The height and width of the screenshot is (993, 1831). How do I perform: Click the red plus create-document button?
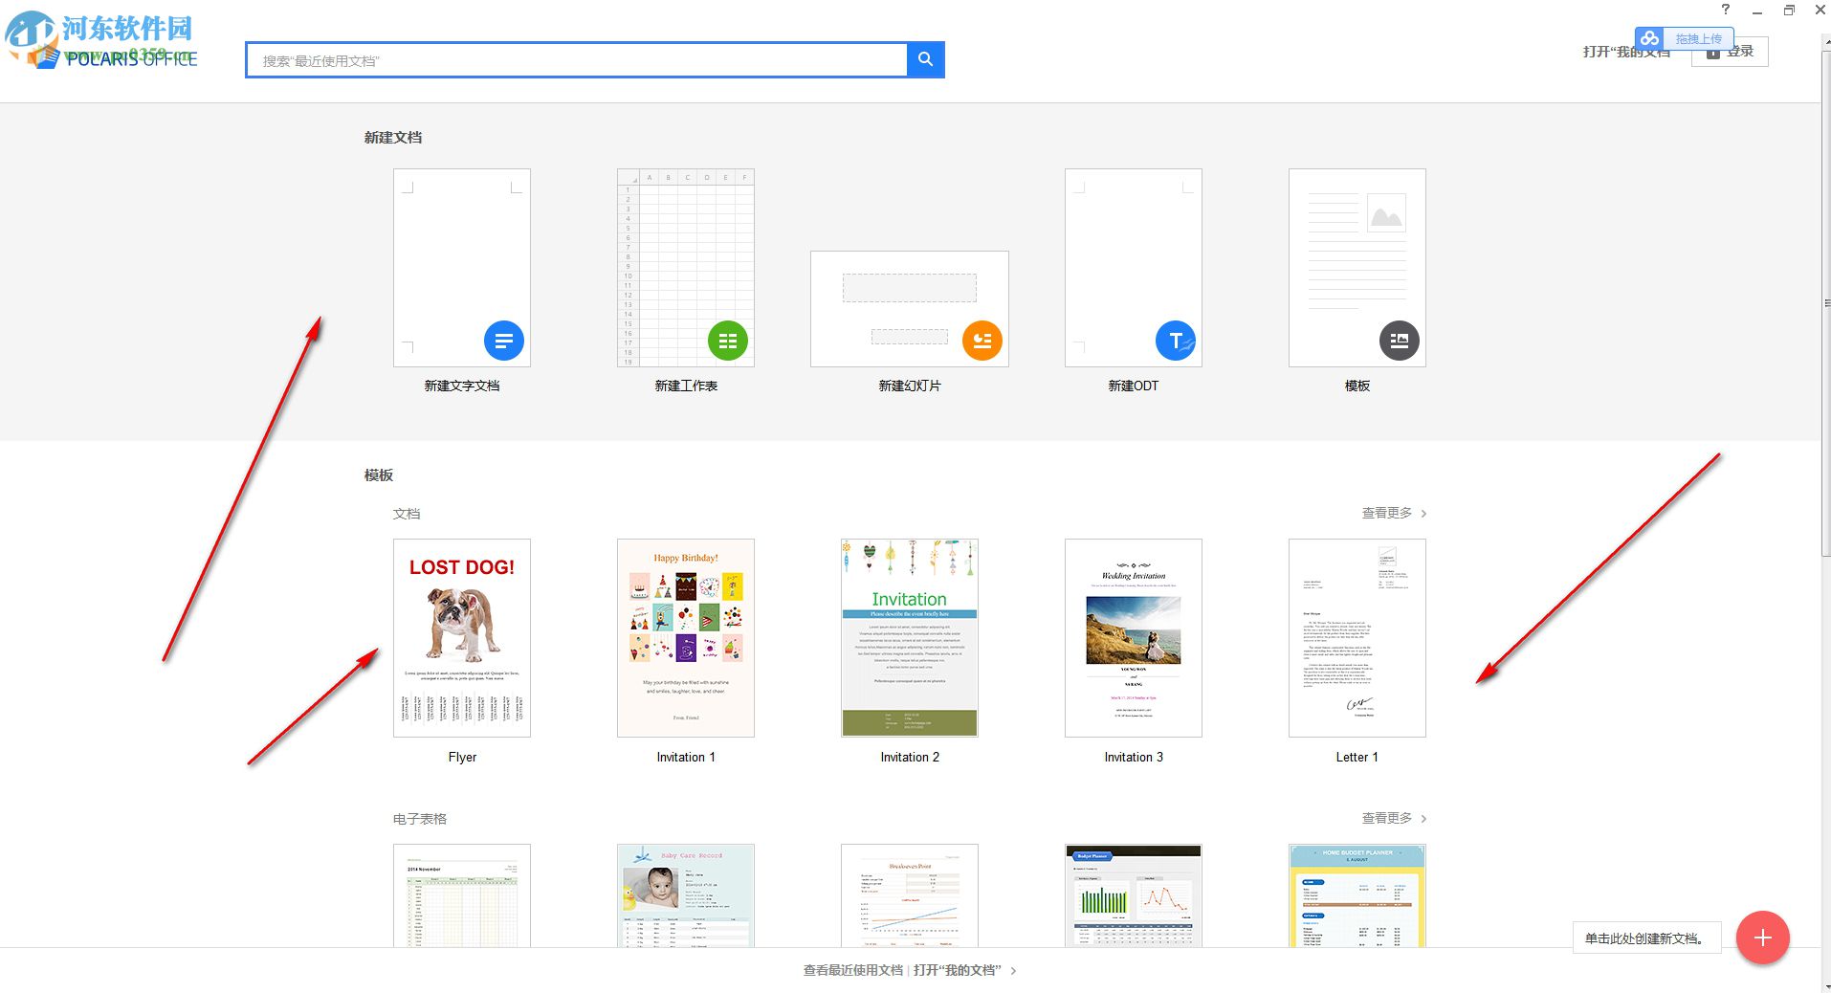1763,938
